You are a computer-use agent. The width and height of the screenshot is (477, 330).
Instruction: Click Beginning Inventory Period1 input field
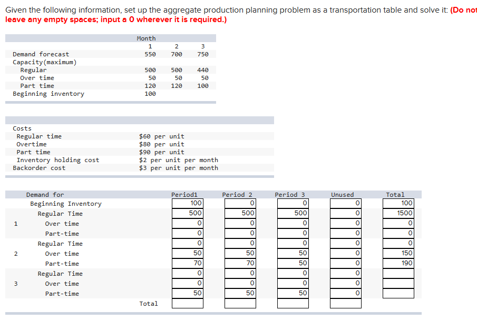point(188,203)
